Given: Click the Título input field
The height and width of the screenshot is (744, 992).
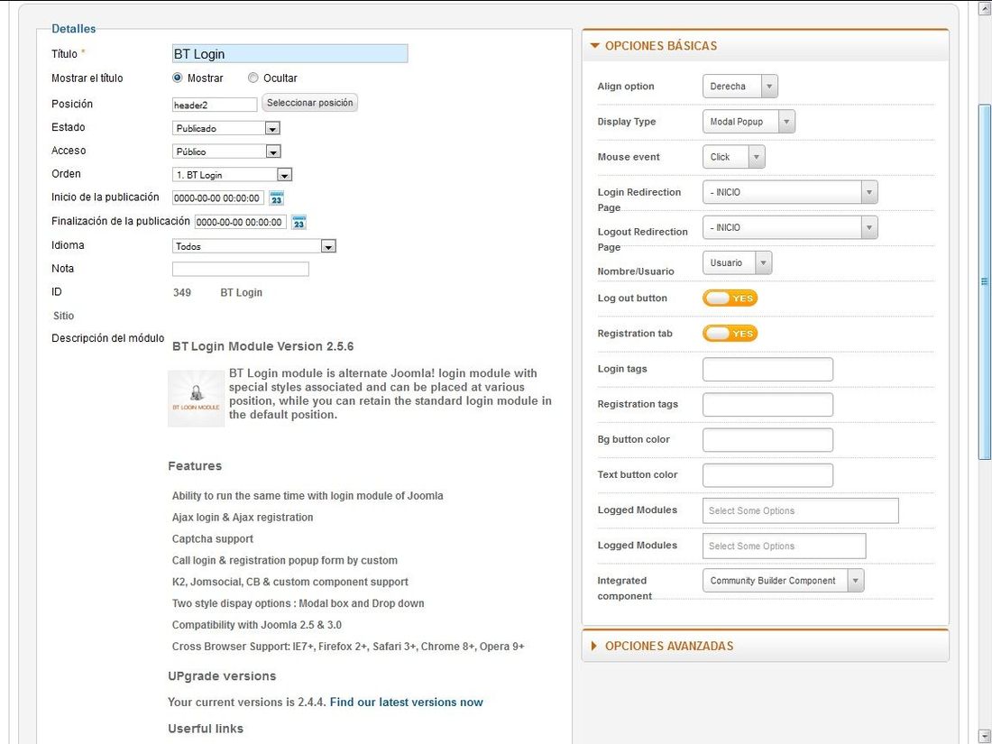Looking at the screenshot, I should click(289, 54).
